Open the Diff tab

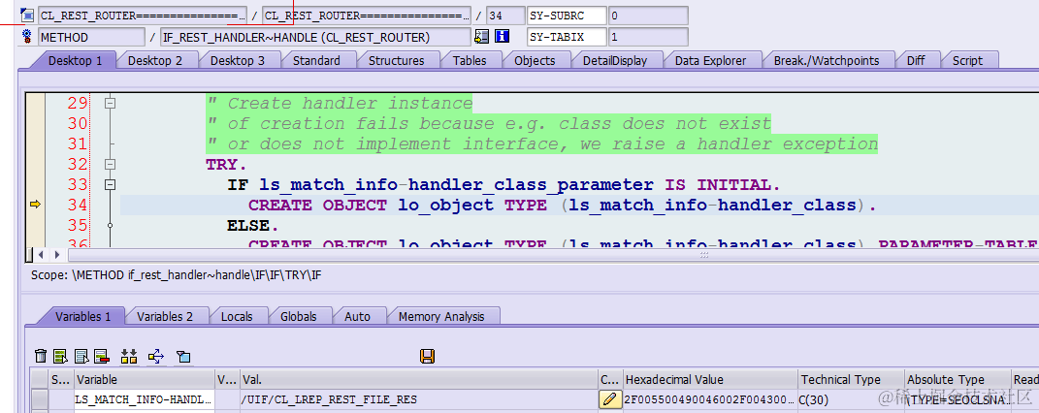tap(916, 60)
